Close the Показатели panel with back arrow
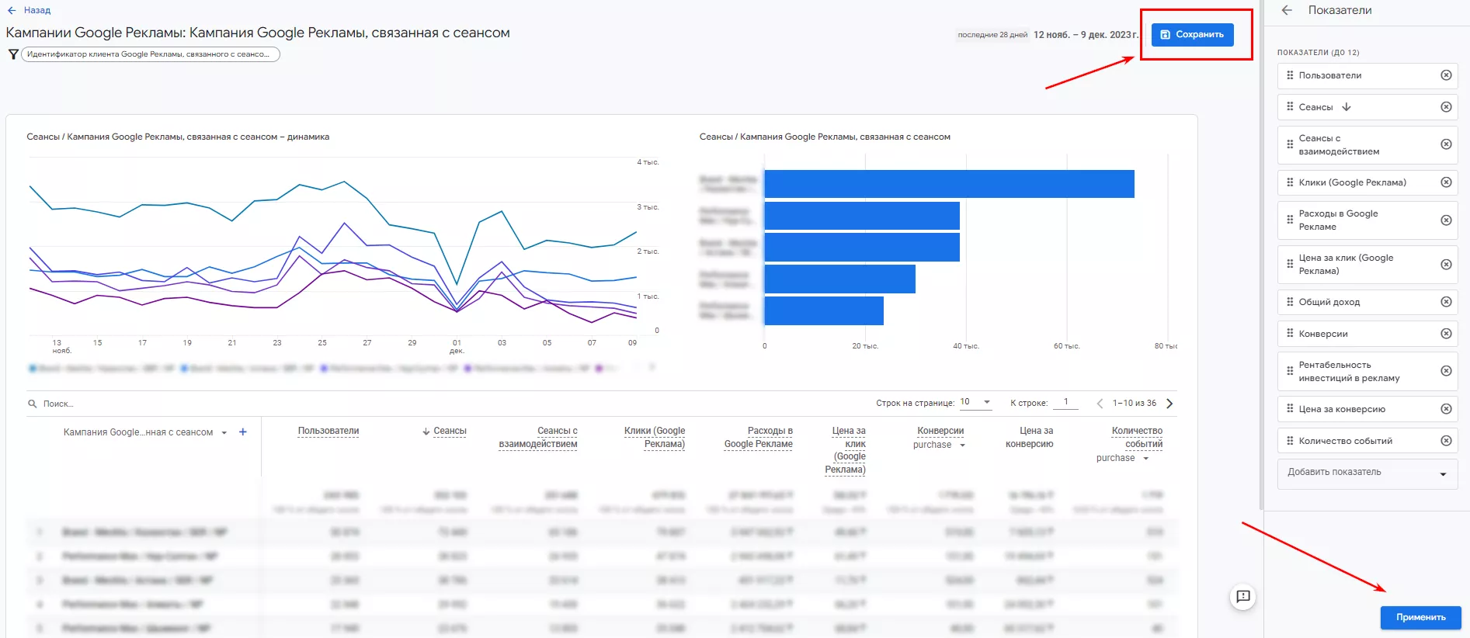 pos(1287,10)
